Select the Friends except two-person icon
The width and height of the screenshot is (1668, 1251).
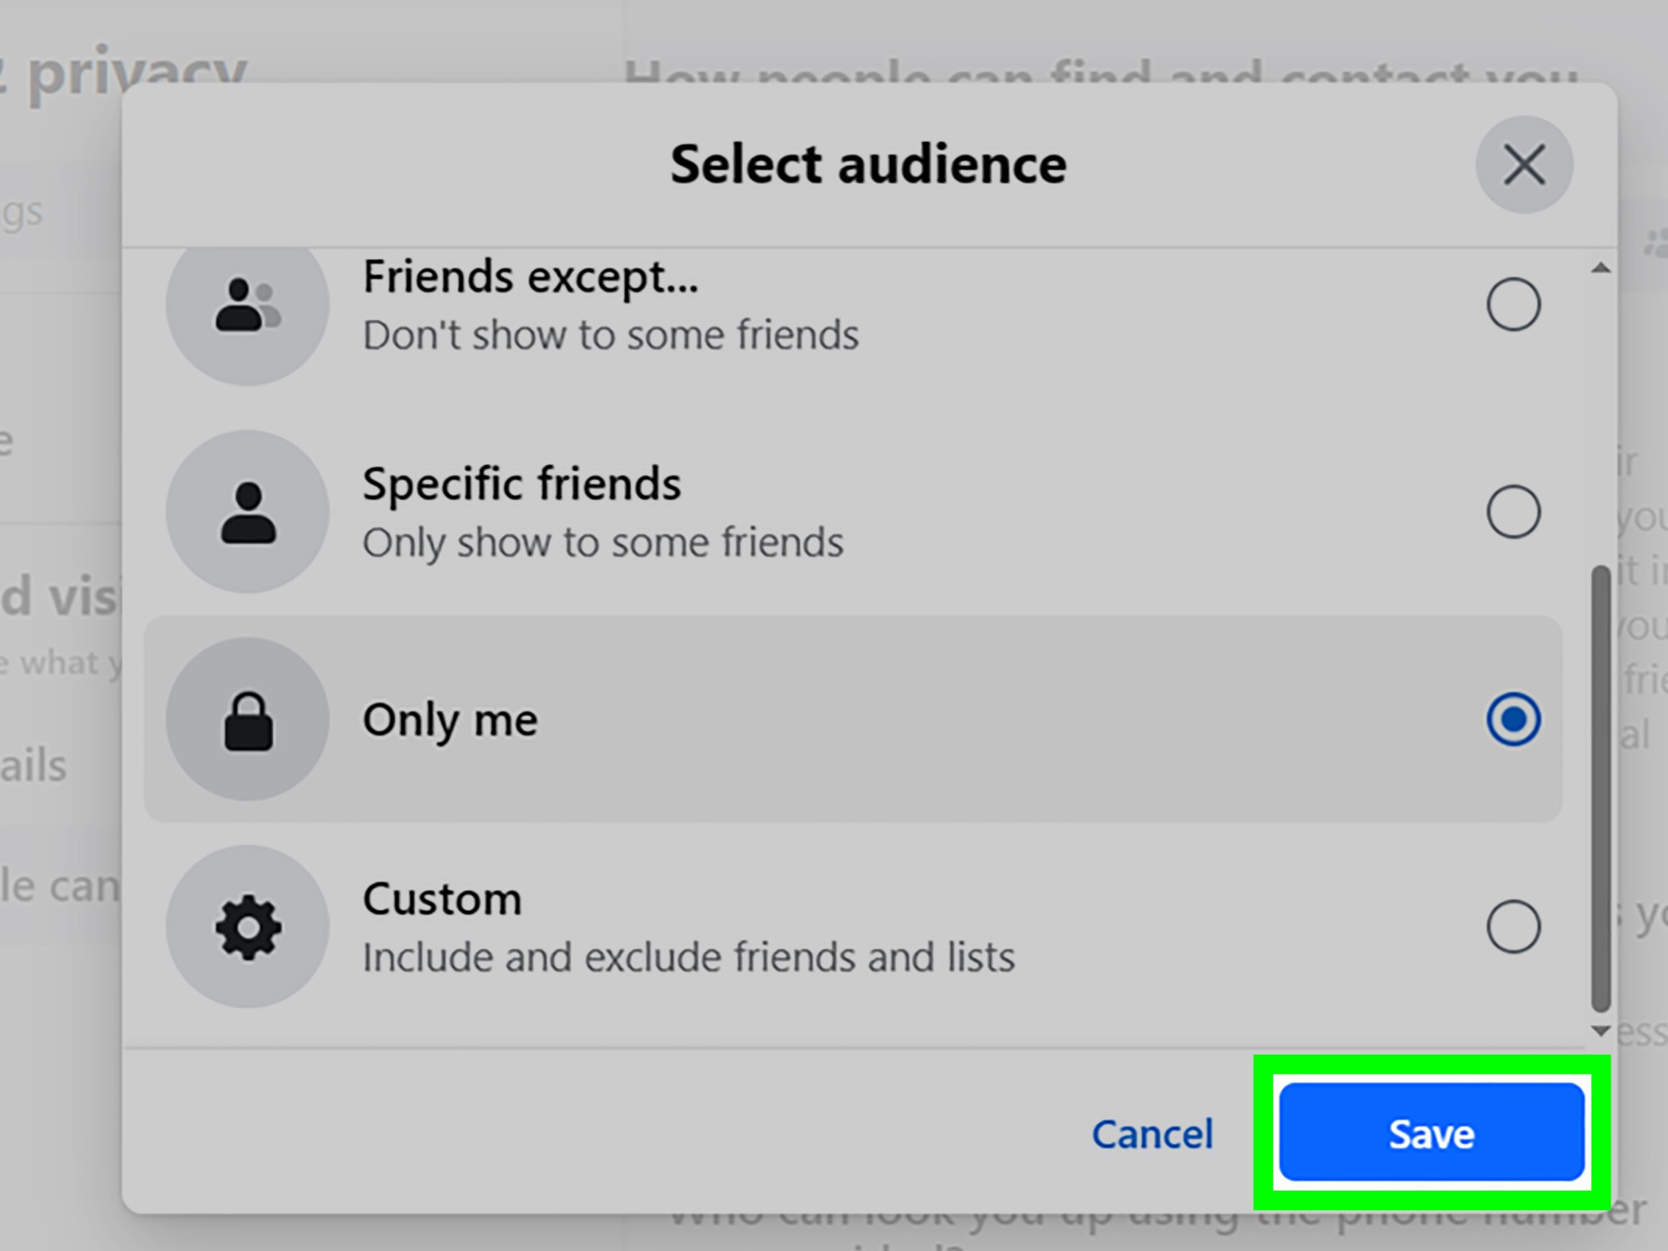[x=246, y=302]
